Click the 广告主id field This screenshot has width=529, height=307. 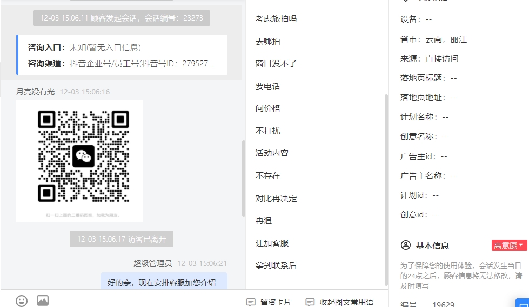point(424,156)
